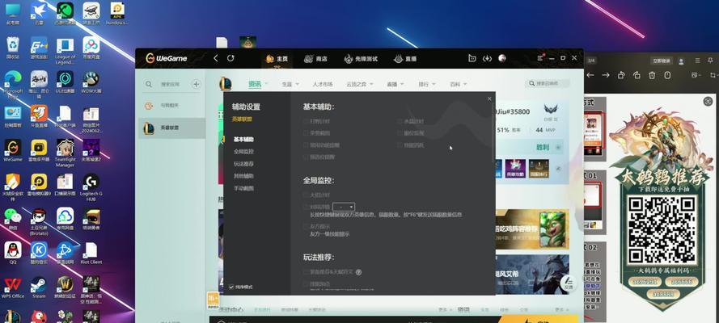The height and width of the screenshot is (323, 719).
Task: Click the previous arrow in the image viewer
Action: click(590, 75)
